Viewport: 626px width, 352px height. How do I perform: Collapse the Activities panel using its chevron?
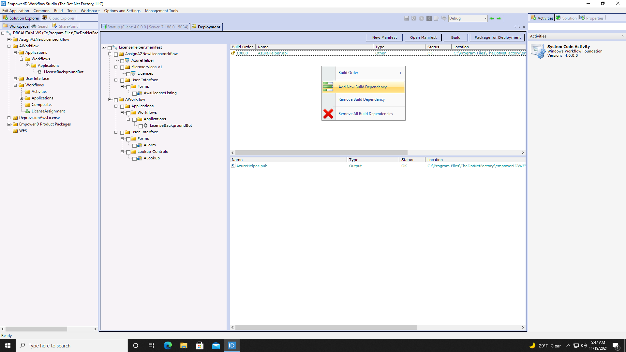pos(623,36)
